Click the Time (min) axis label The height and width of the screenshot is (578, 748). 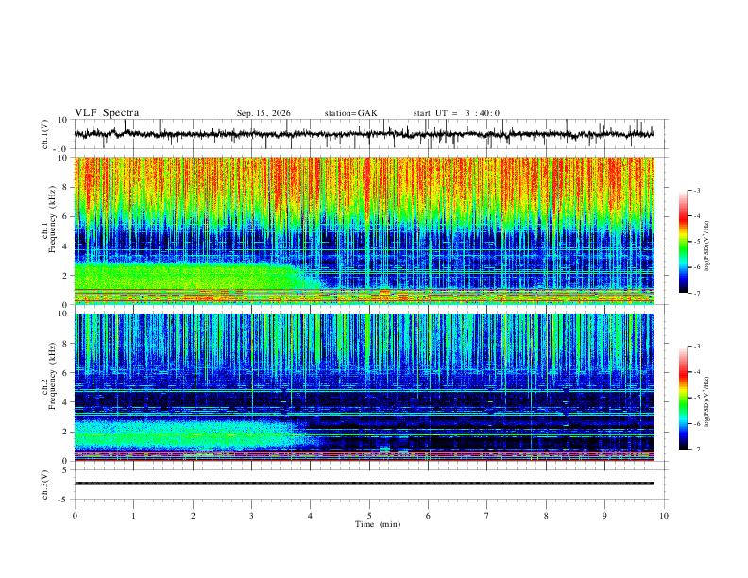pyautogui.click(x=378, y=524)
